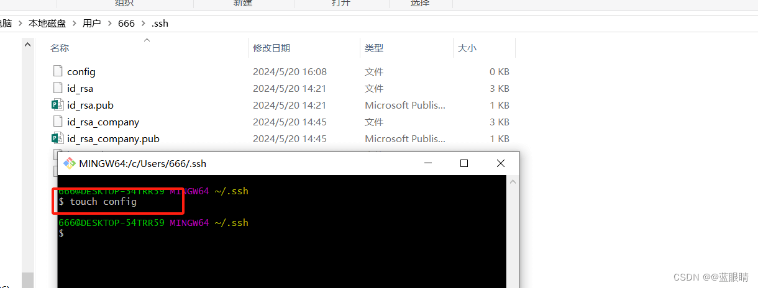
Task: Expand the arrow after 本地磁盘 breadcrumb
Action: (74, 24)
